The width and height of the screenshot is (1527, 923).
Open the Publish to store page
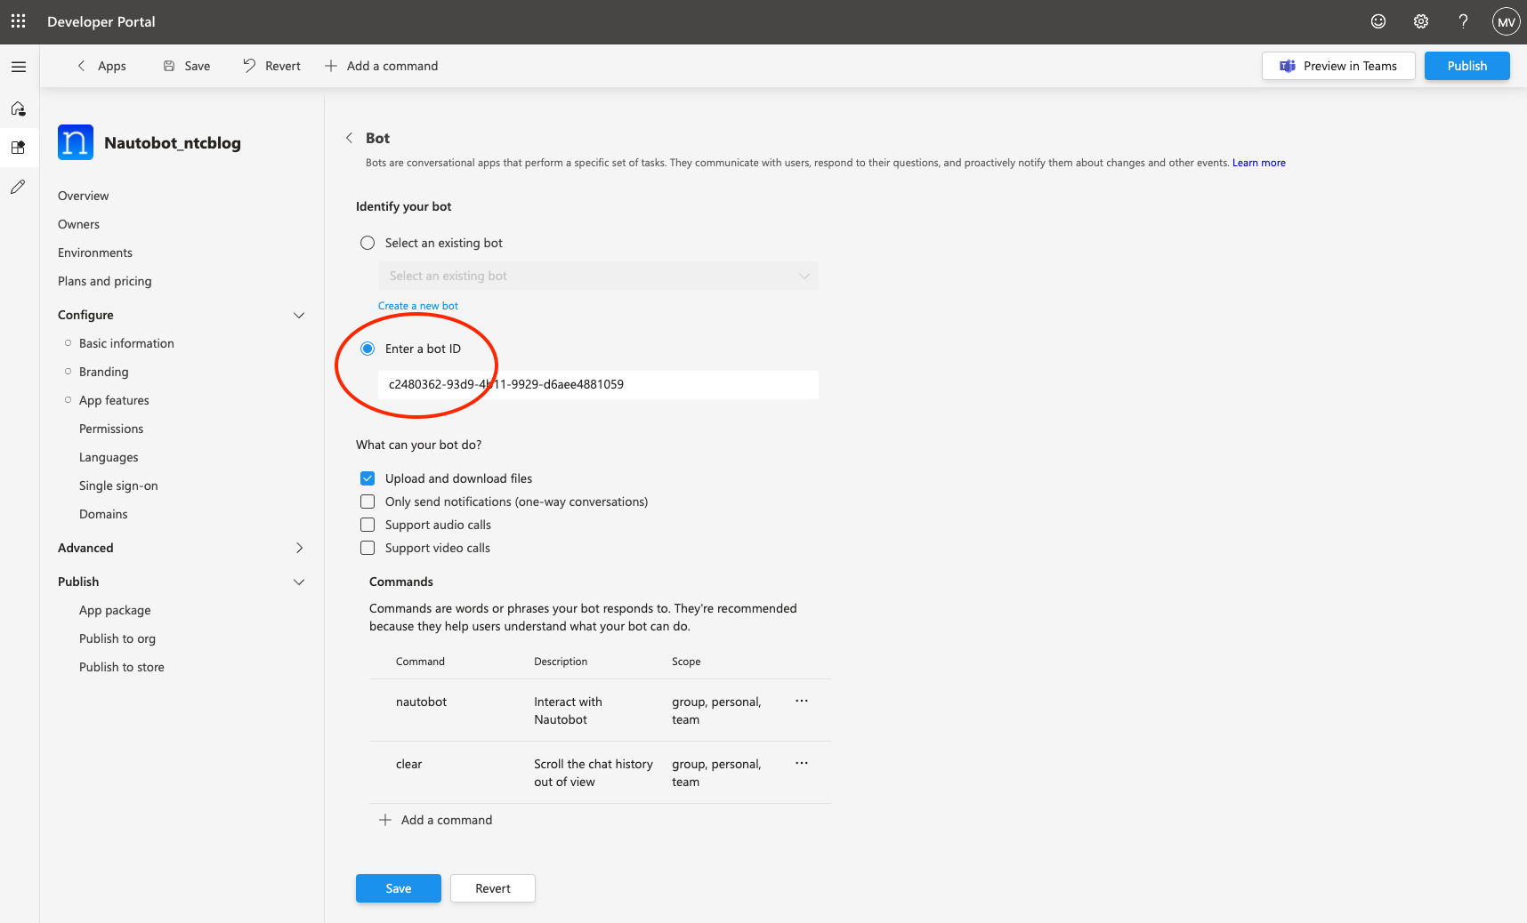click(x=122, y=666)
